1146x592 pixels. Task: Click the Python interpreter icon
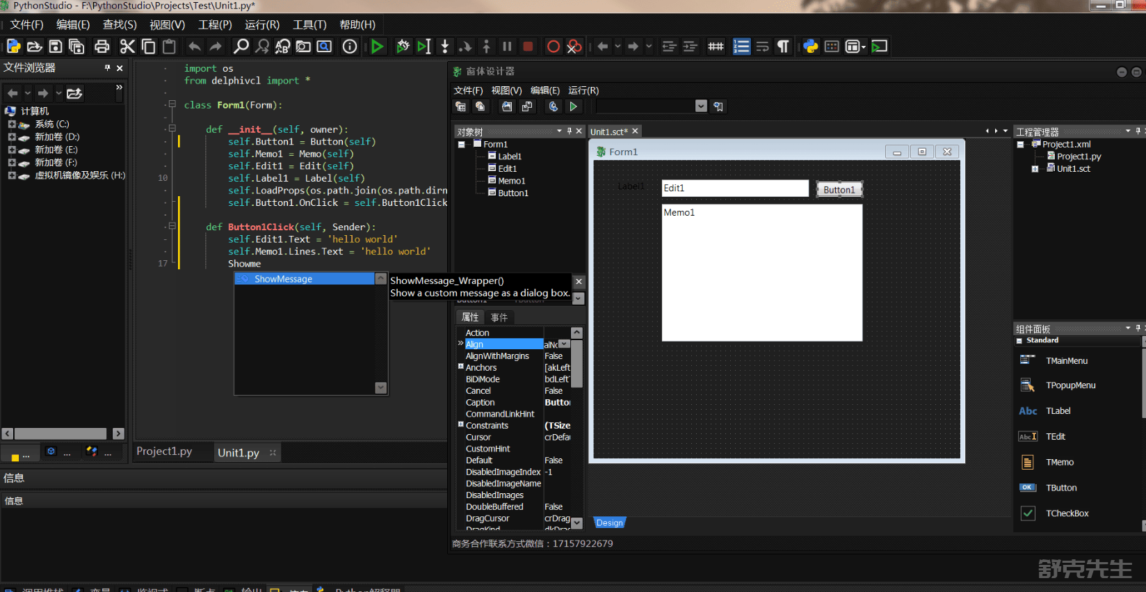coord(810,47)
